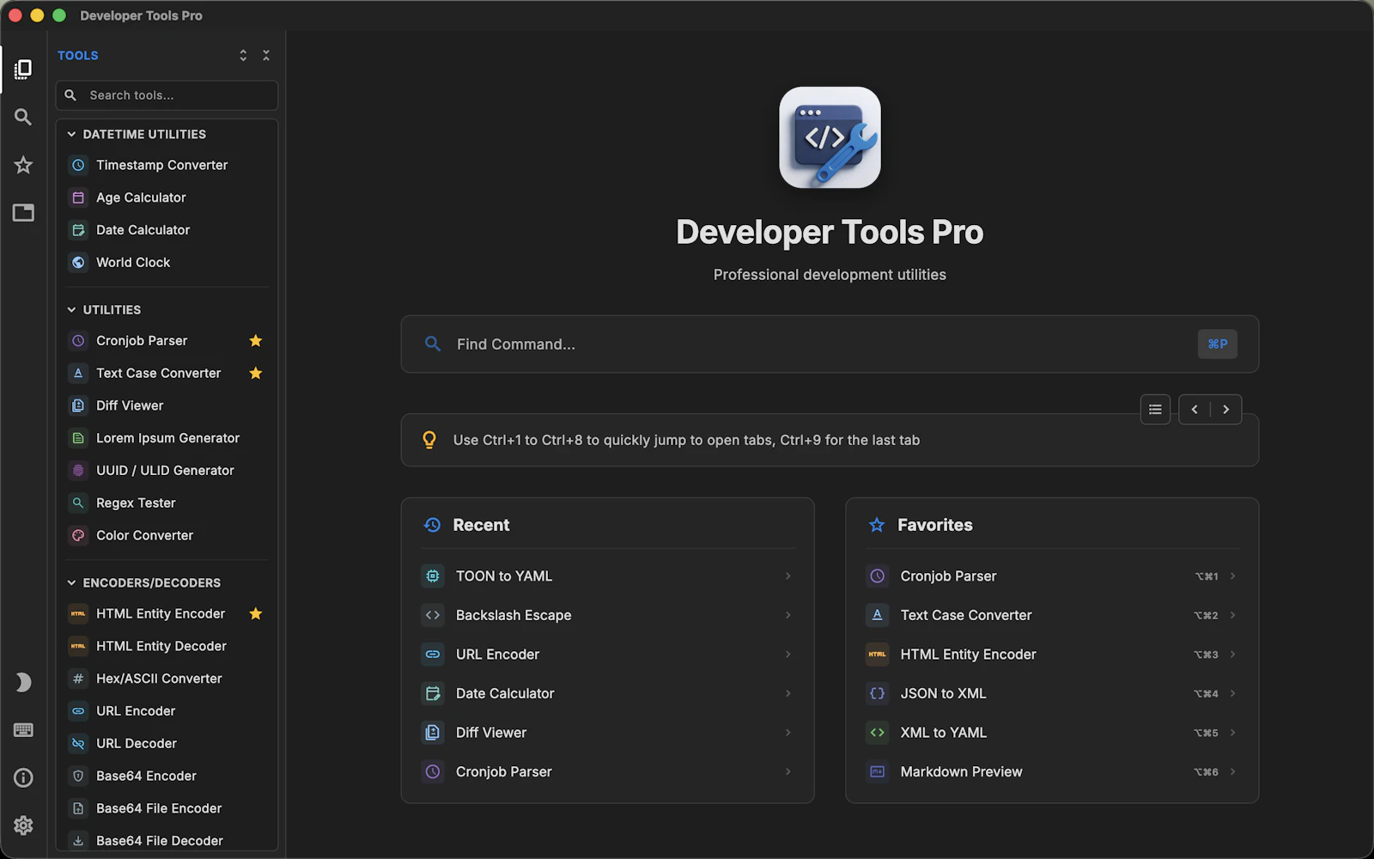The width and height of the screenshot is (1374, 859).
Task: Unfavorite HTML Entity Encoder via sidebar star
Action: pos(256,613)
